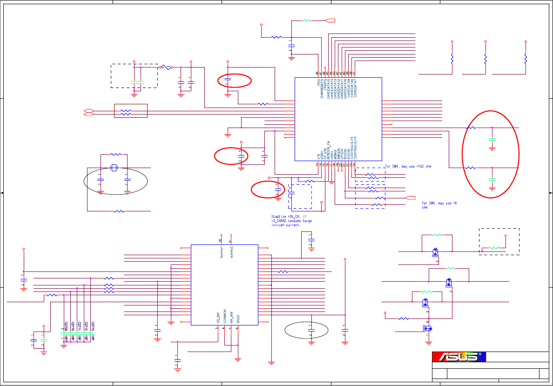
Task: Click the C2713 capacitor label
Action: pyautogui.click(x=93, y=326)
